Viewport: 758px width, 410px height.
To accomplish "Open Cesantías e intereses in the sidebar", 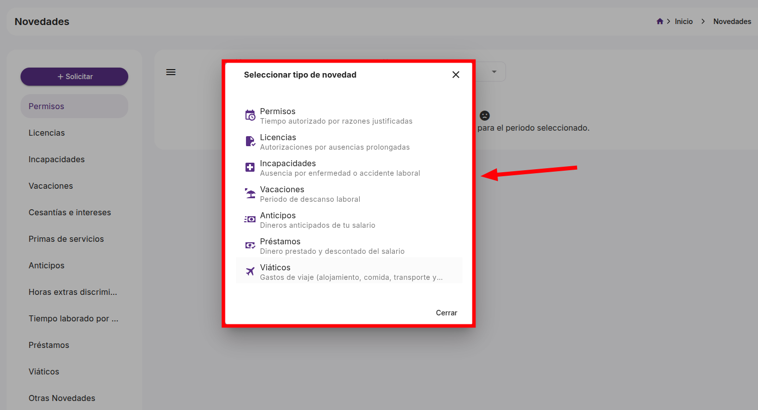I will [74, 212].
